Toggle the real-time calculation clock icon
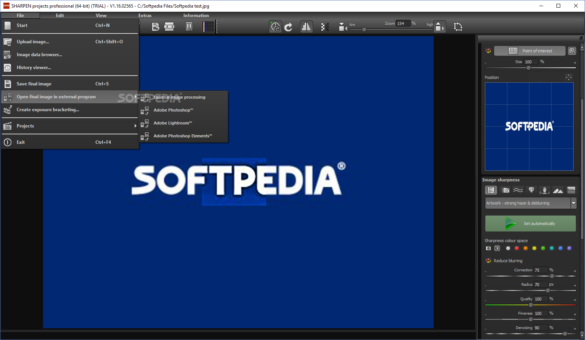Screen dimensions: 585x340 [275, 27]
